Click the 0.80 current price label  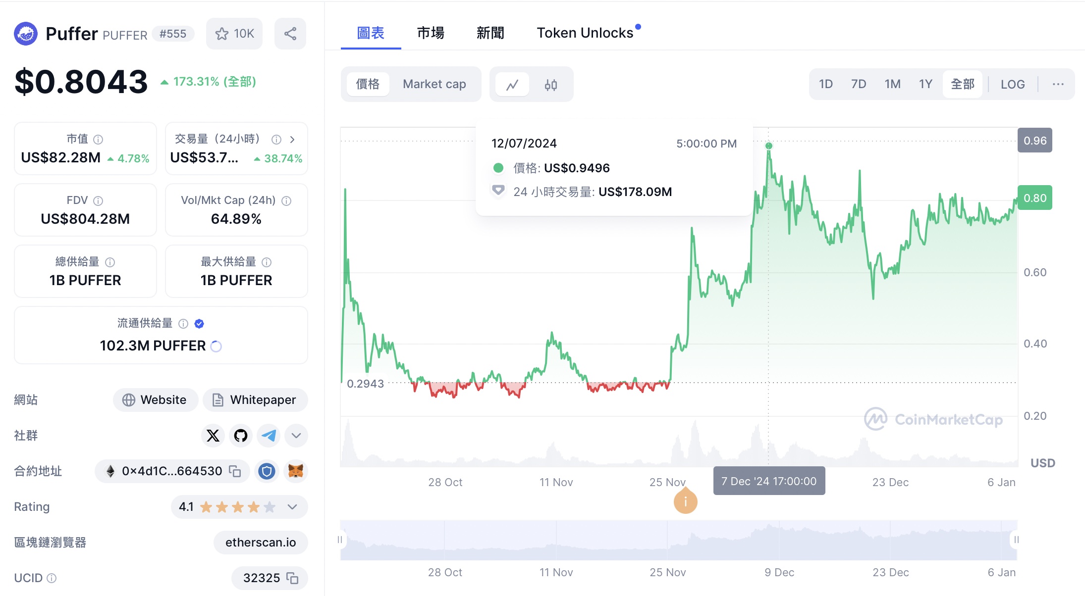(x=1035, y=198)
